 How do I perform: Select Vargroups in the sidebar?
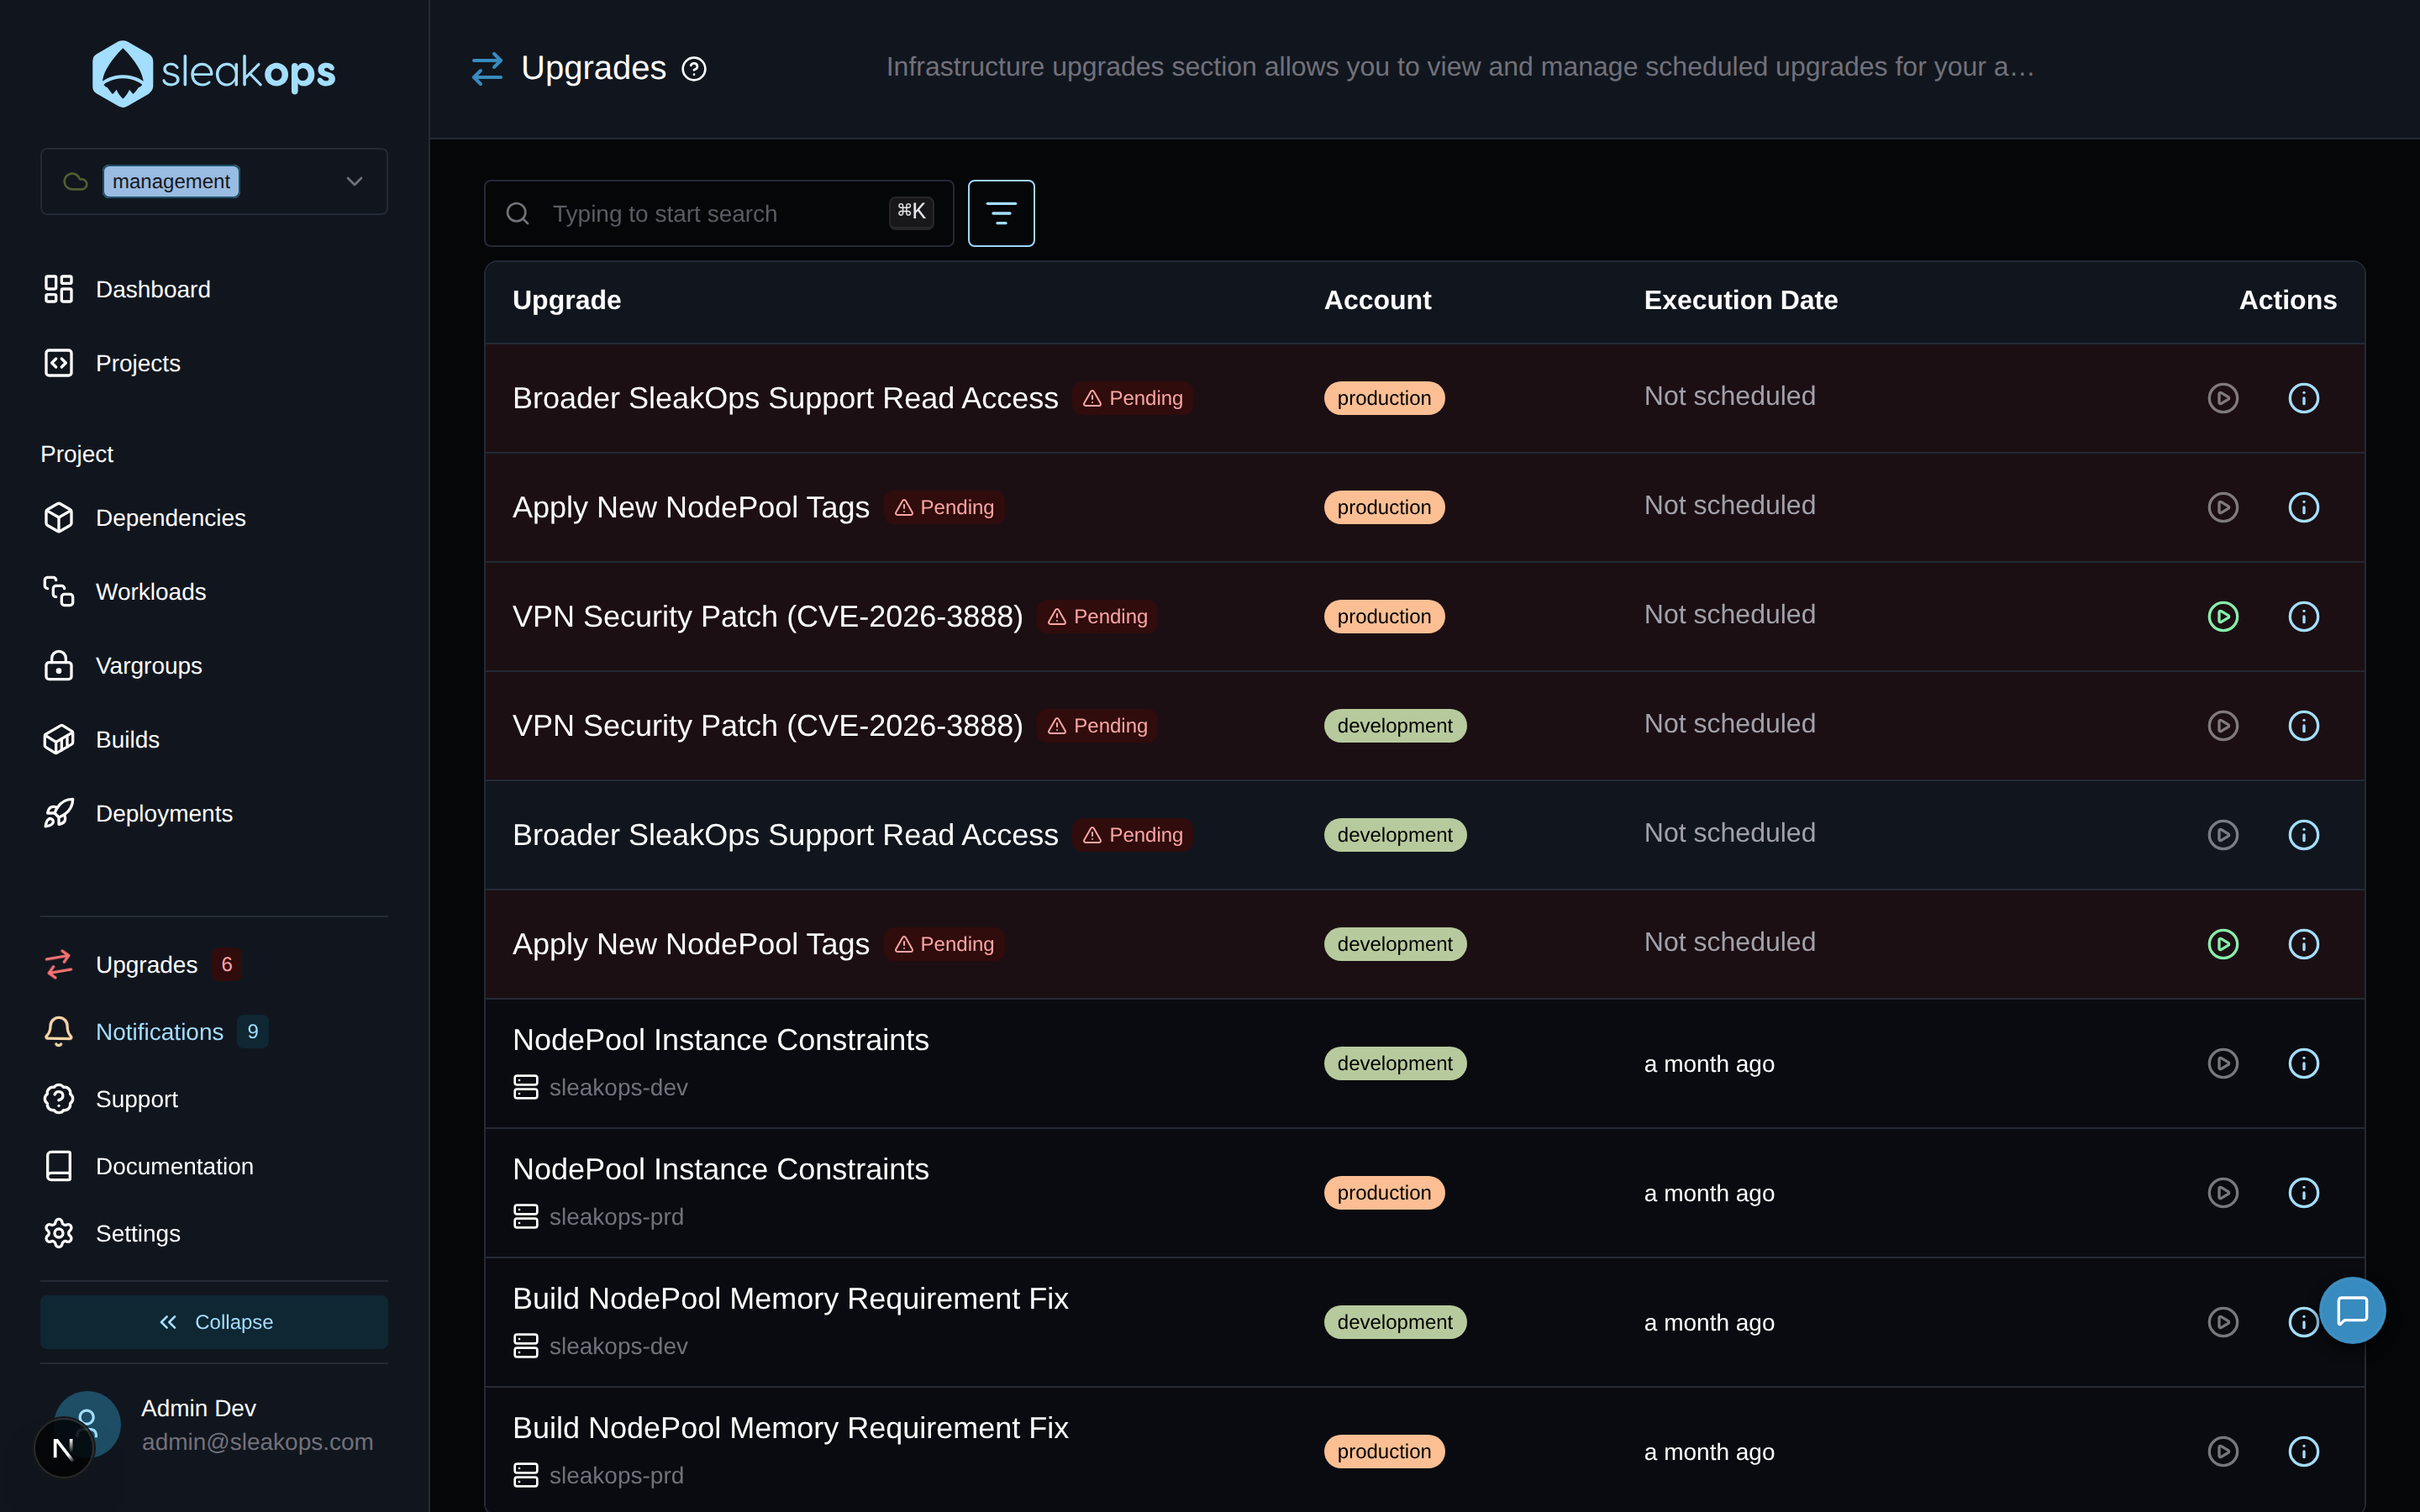point(123,666)
